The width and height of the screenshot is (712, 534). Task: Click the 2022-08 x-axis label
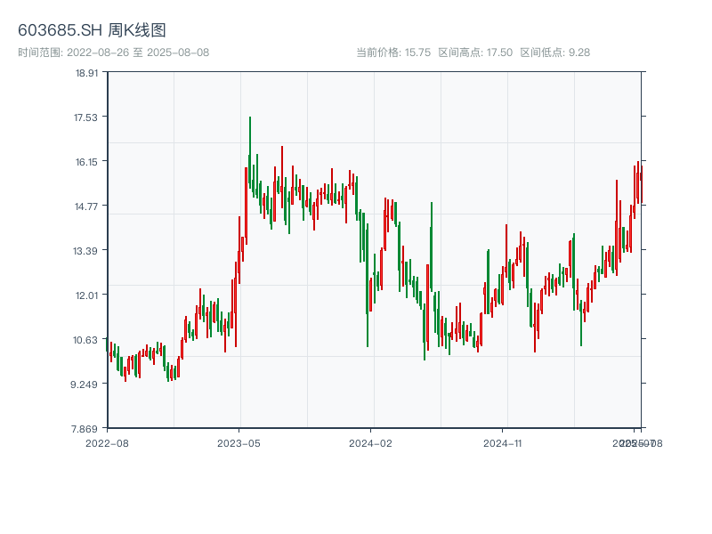[x=107, y=443]
